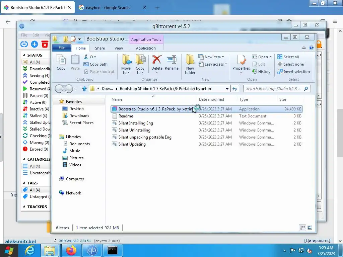Image resolution: width=343 pixels, height=257 pixels.
Task: Open the File ribbon tab
Action: (62, 48)
